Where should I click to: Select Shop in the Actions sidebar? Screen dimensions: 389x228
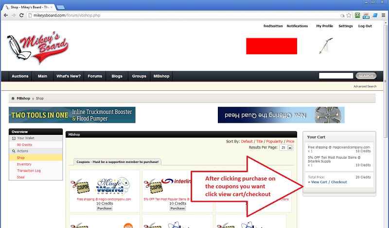tap(21, 158)
